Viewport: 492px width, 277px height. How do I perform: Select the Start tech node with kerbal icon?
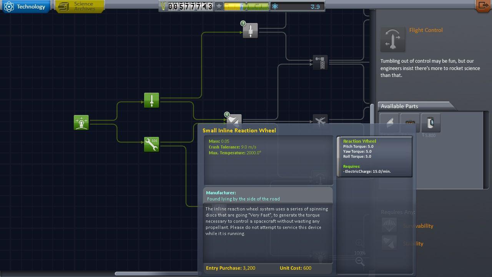click(81, 122)
